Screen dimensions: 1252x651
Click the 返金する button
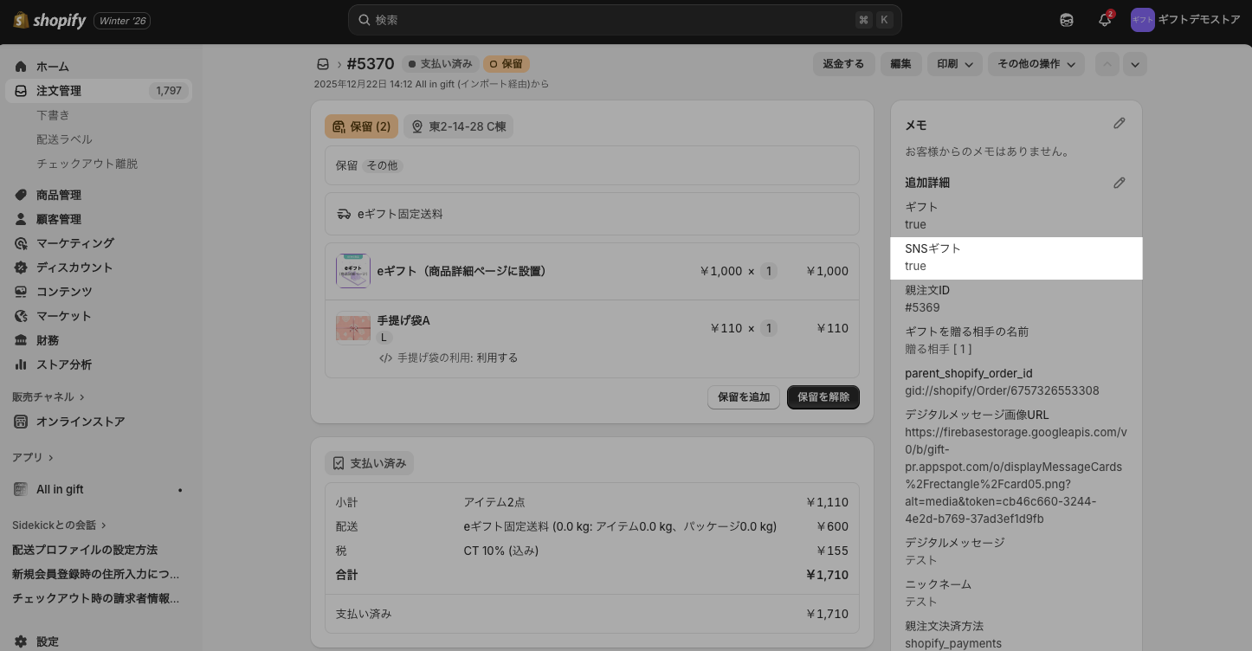tap(843, 64)
